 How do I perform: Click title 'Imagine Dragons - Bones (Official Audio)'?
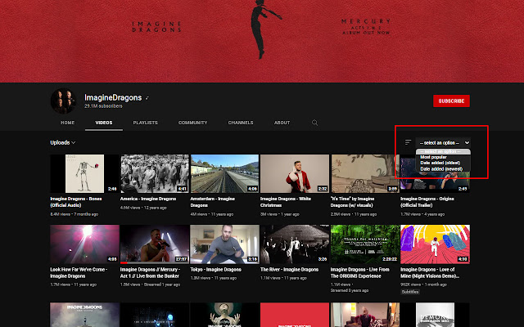76,202
